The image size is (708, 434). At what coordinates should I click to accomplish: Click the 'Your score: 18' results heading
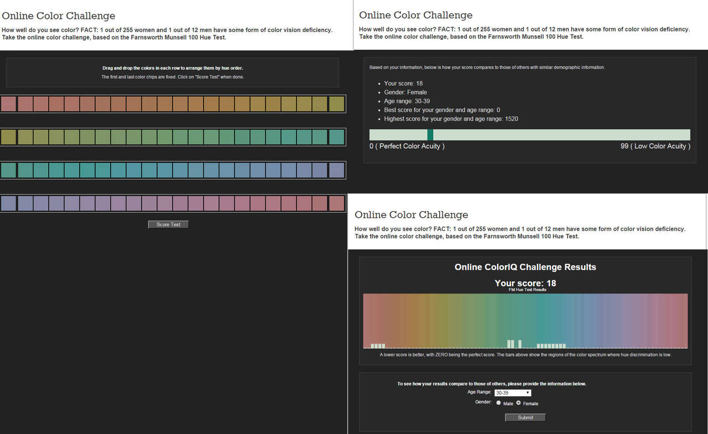(525, 283)
